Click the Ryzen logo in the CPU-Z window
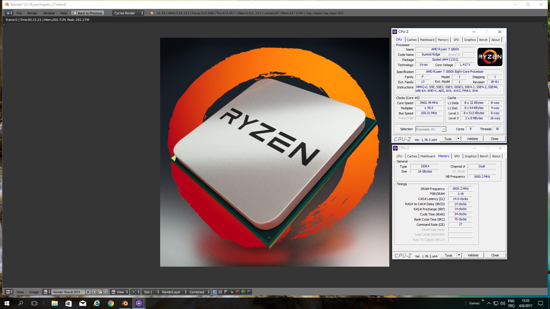 click(490, 57)
